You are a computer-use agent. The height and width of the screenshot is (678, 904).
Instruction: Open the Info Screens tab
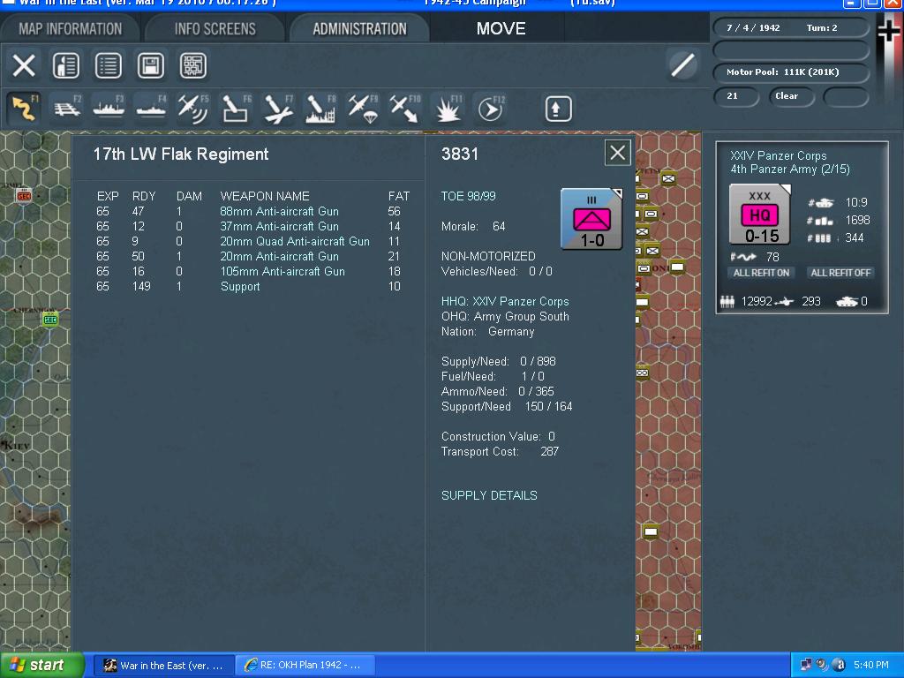[x=215, y=28]
